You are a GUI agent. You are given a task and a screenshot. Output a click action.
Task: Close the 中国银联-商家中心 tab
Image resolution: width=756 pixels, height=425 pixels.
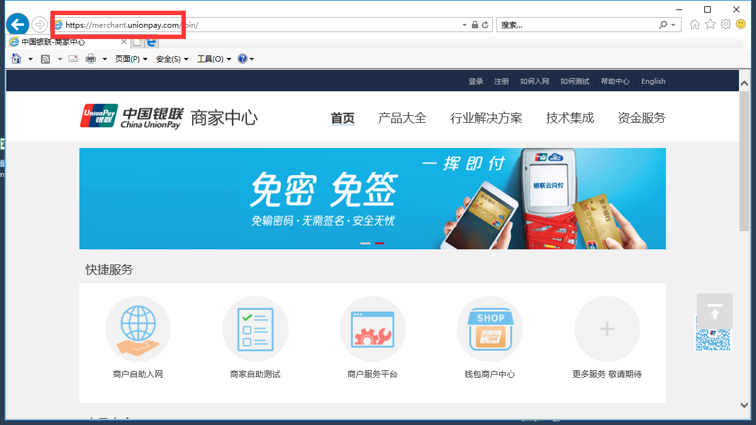124,42
